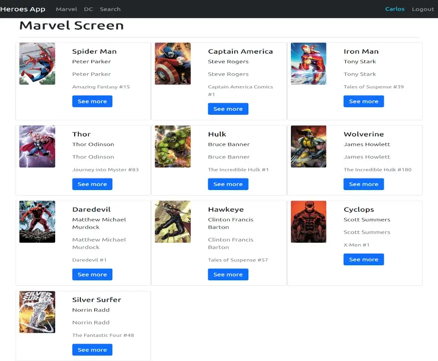This screenshot has height=361, width=438.
Task: See more about Spider Man
Action: coord(92,101)
